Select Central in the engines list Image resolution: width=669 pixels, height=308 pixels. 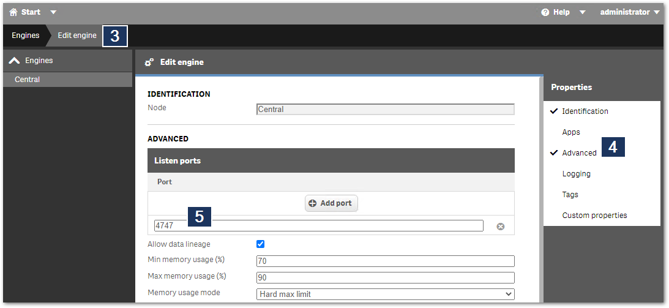[68, 80]
